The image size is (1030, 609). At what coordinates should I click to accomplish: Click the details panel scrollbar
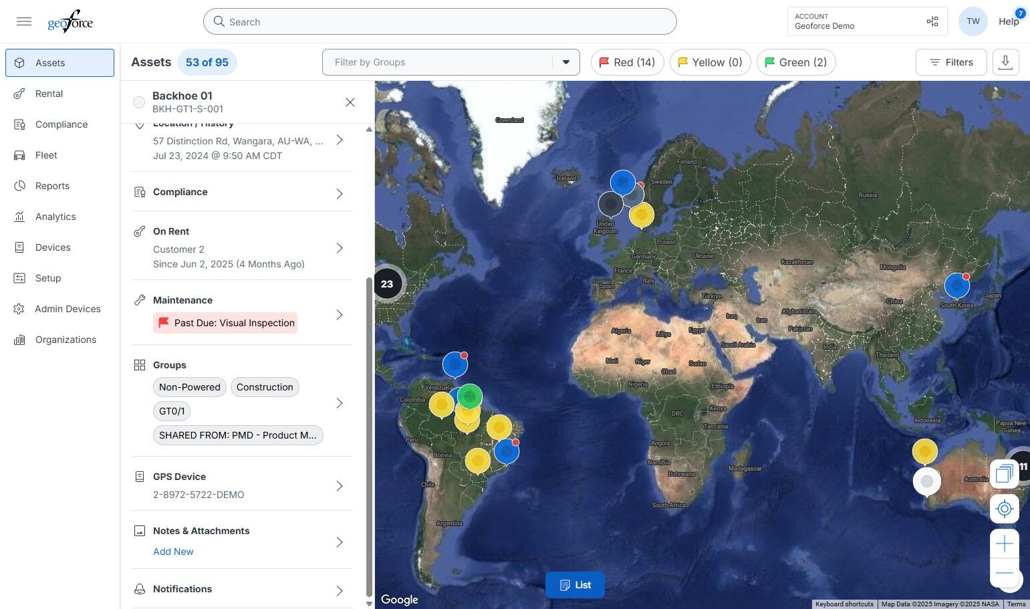pos(369,437)
